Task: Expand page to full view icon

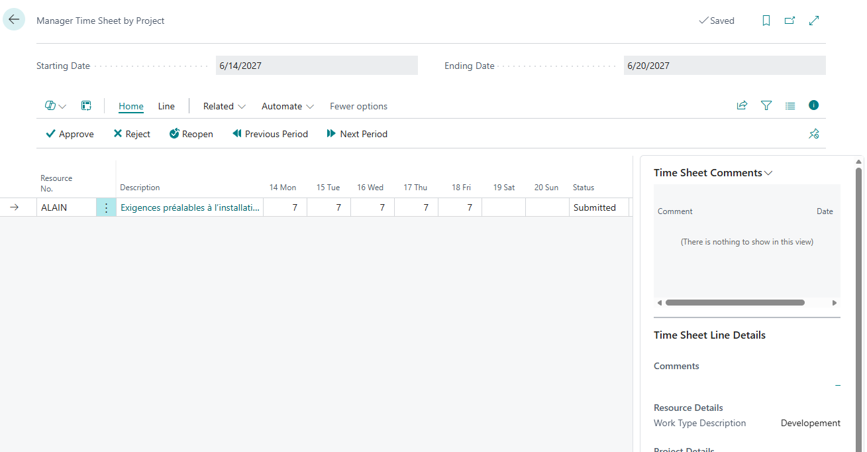Action: coord(814,21)
